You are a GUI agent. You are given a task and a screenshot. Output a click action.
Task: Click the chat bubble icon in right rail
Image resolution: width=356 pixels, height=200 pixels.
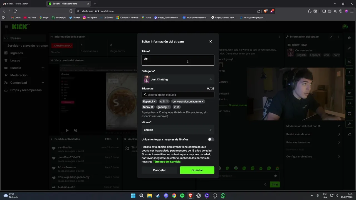350,93
